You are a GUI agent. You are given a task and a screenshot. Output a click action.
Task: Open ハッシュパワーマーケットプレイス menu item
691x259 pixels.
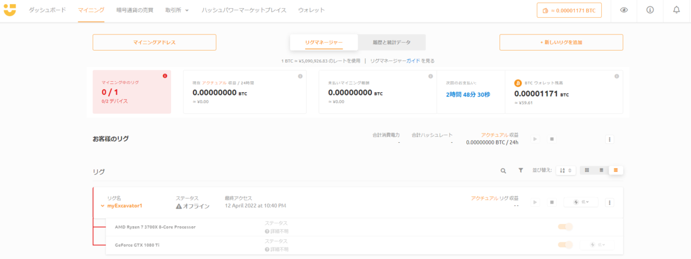(244, 10)
